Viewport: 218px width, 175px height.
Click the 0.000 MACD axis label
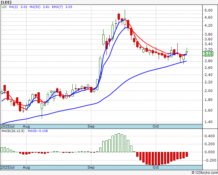point(210,152)
